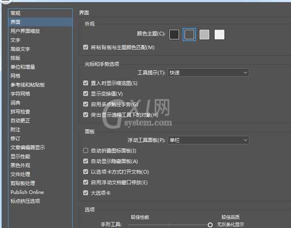Open the 文章编辑器显示 category
Screen dimensions: 291x228
[x=40, y=147]
